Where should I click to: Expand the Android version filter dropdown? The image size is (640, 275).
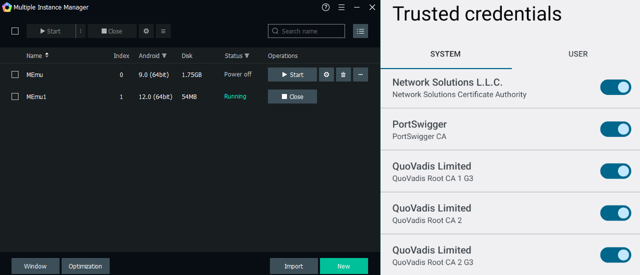tap(164, 56)
